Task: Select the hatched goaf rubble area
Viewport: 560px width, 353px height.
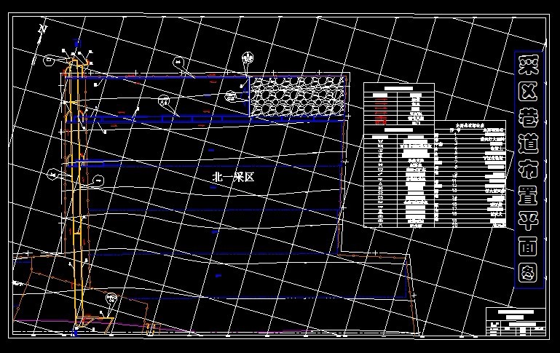Action: click(297, 96)
